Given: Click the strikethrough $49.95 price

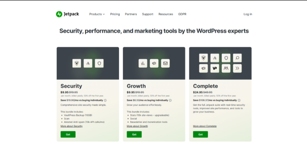Looking at the screenshot, I should [208, 92].
